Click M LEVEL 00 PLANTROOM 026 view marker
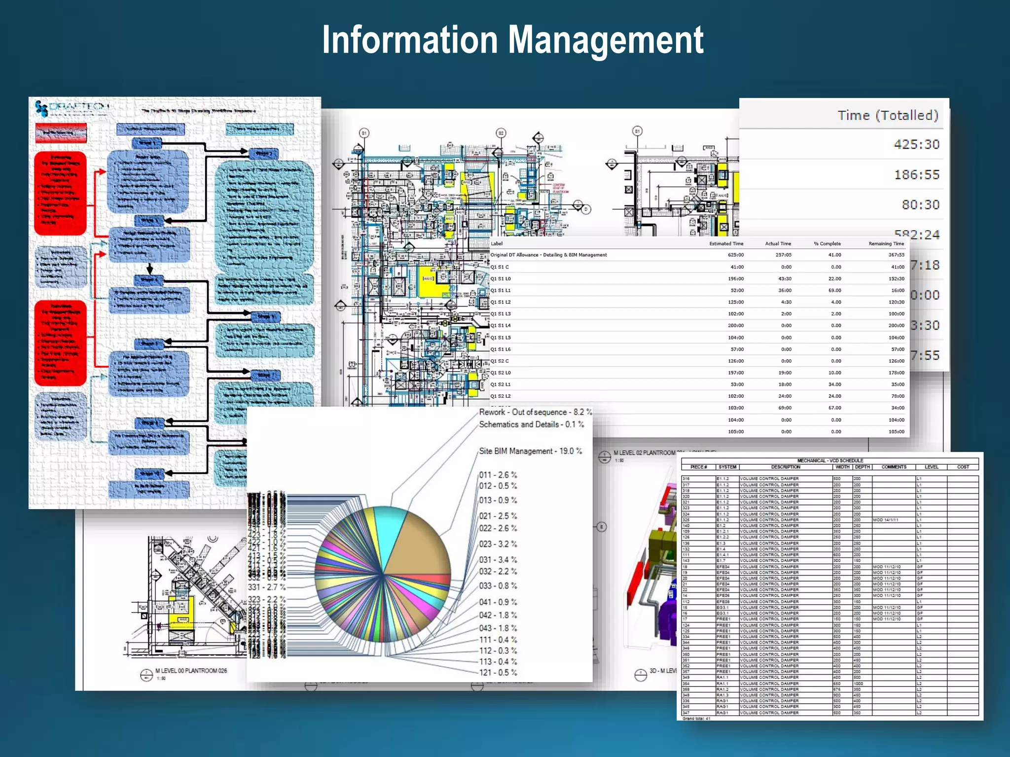Image resolution: width=1010 pixels, height=757 pixels. 146,674
